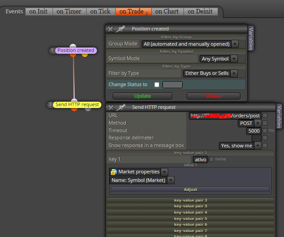Screen dimensions: 284x237
Task: Edit the key 1 field ativo
Action: click(201, 159)
